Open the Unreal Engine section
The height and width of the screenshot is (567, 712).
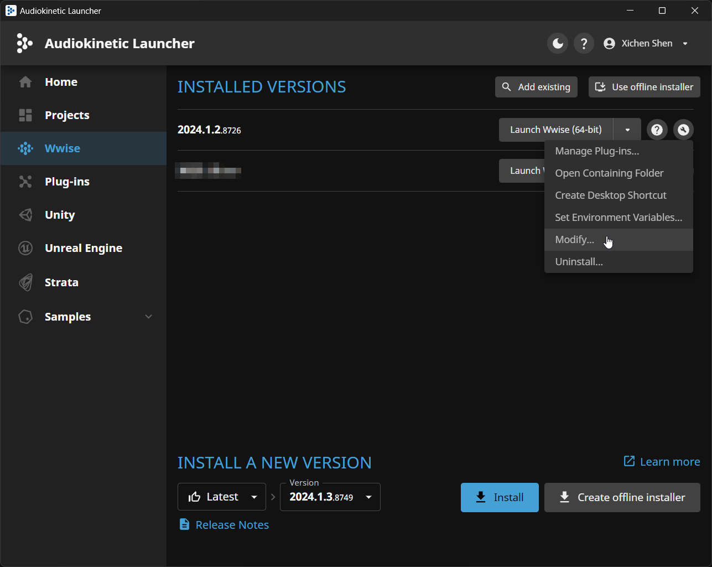(x=83, y=248)
